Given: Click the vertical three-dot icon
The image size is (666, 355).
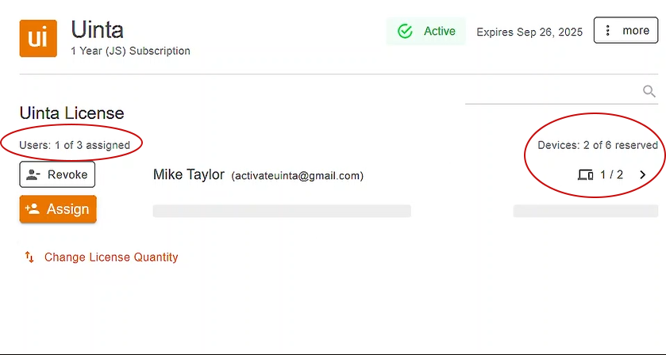Looking at the screenshot, I should tap(608, 31).
